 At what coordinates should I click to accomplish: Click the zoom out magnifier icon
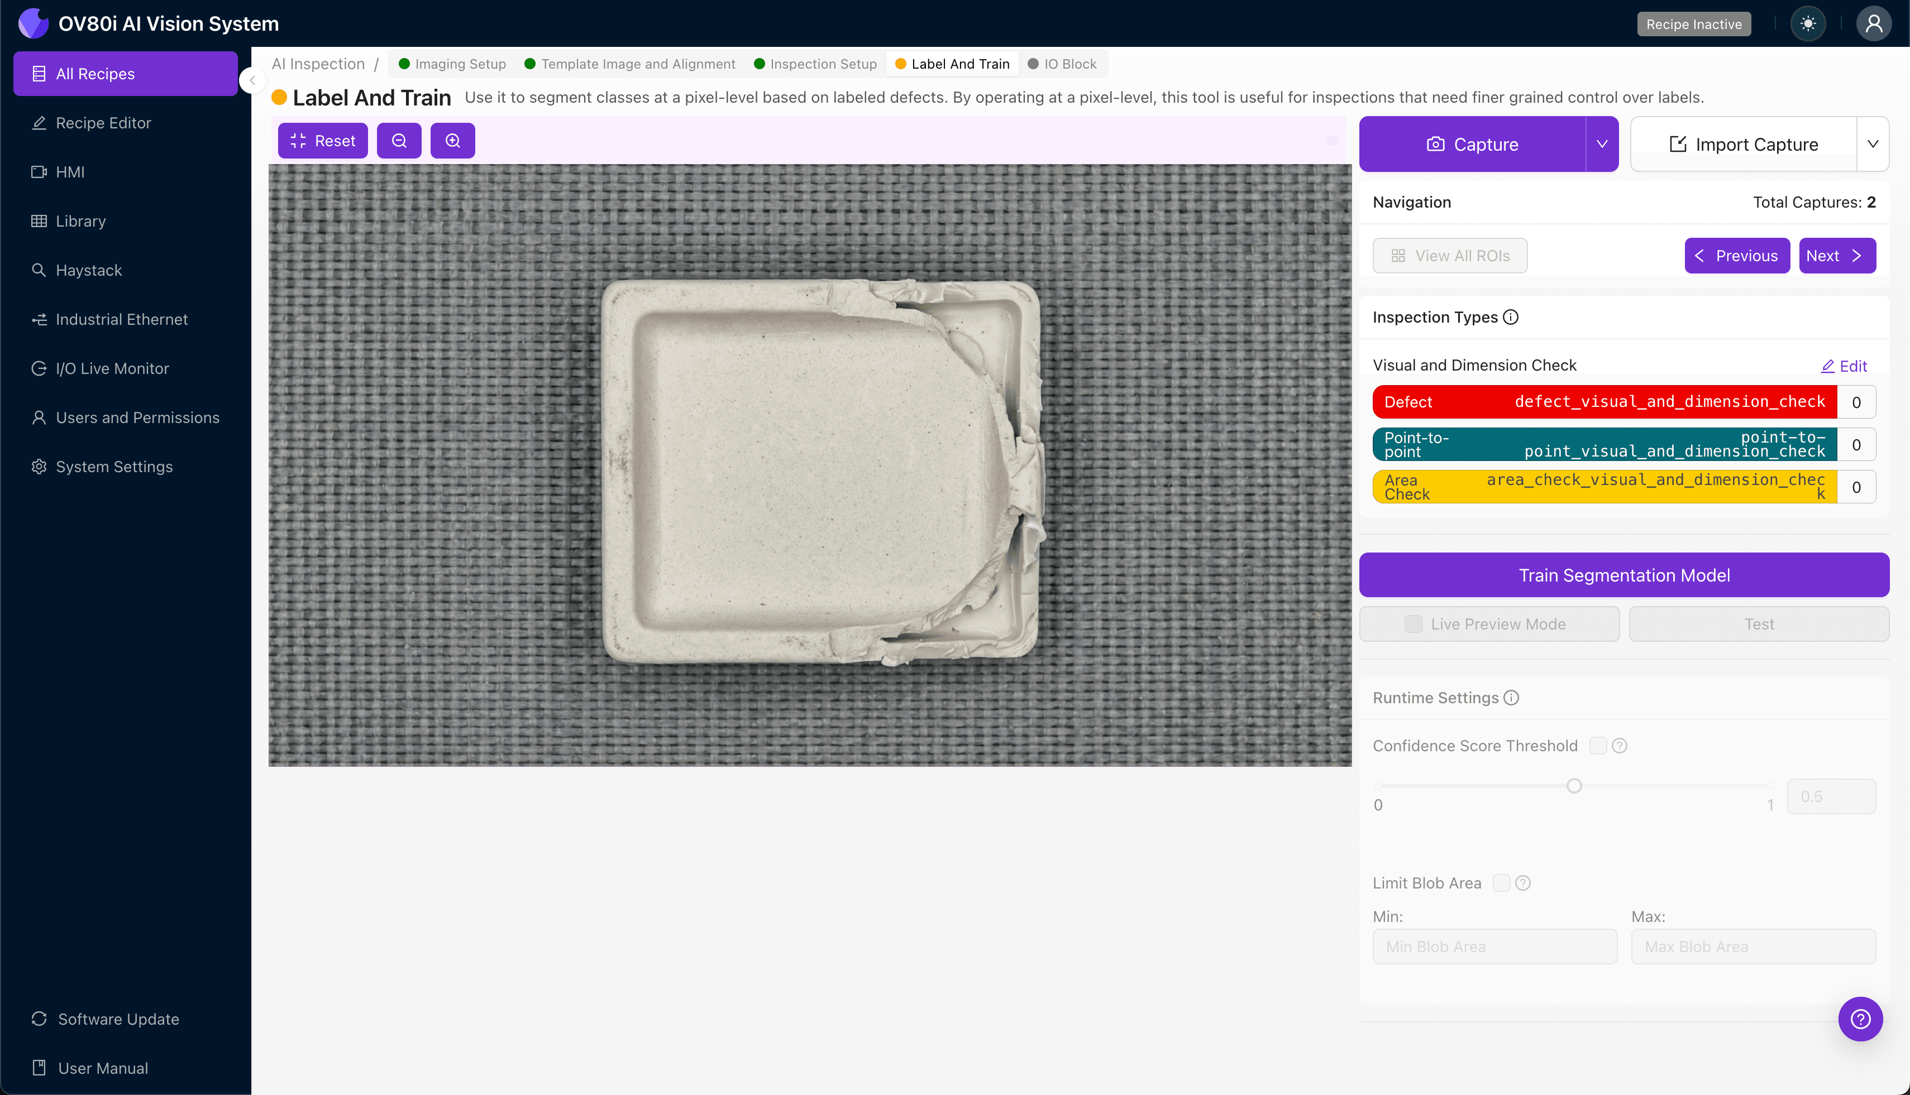(x=399, y=141)
